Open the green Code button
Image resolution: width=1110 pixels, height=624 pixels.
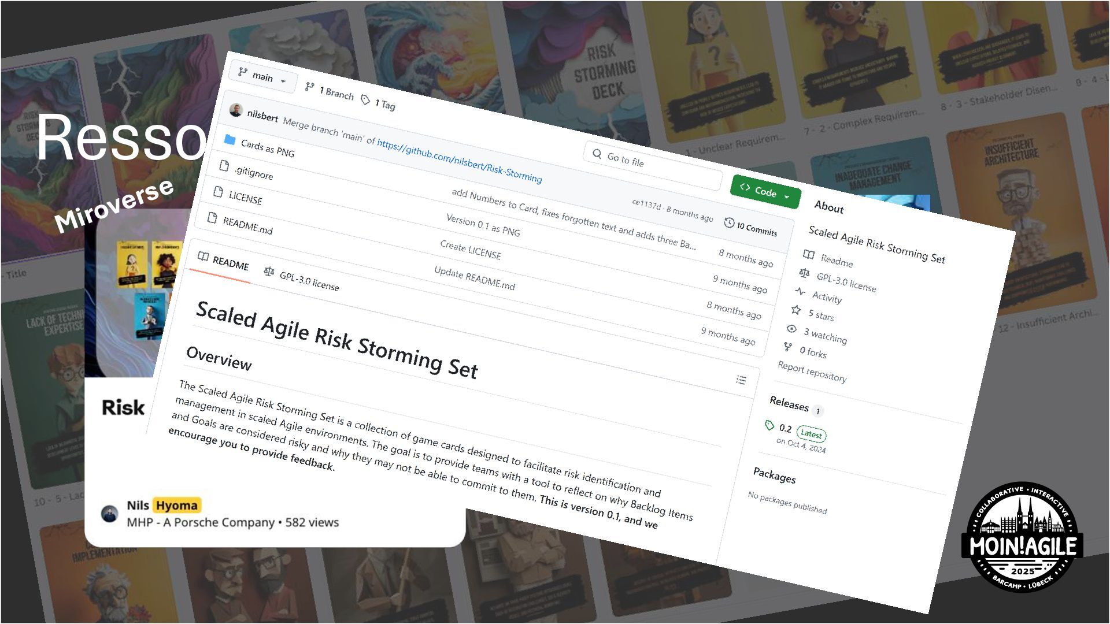pos(765,192)
